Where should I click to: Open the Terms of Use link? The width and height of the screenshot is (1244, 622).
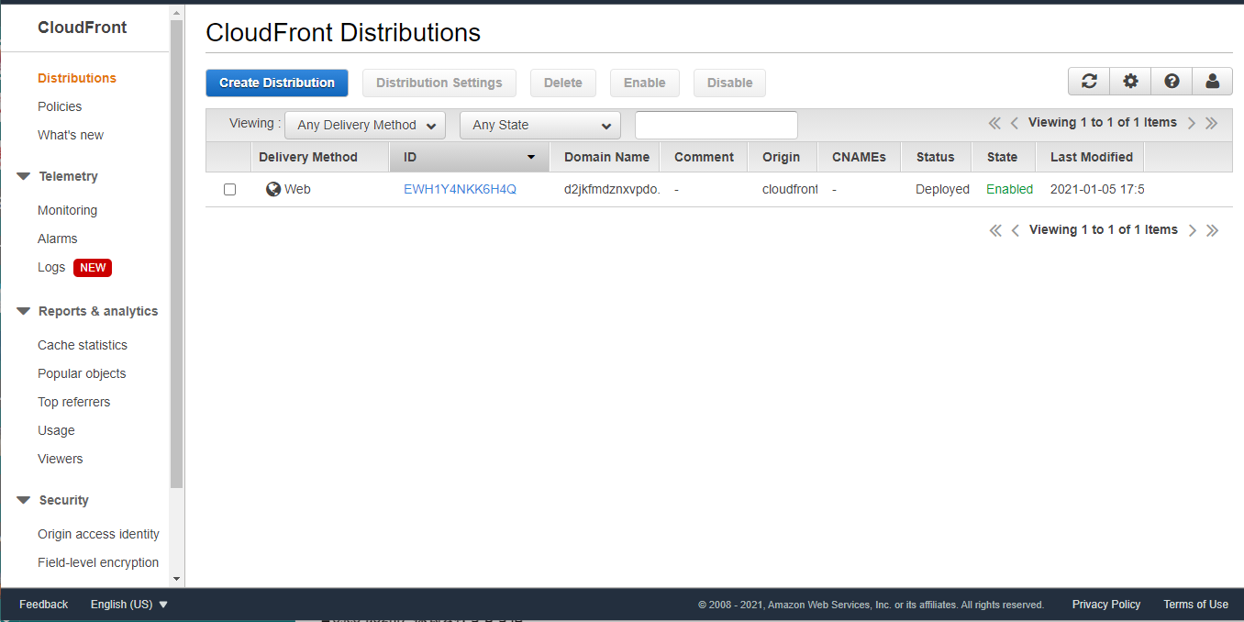(1195, 605)
